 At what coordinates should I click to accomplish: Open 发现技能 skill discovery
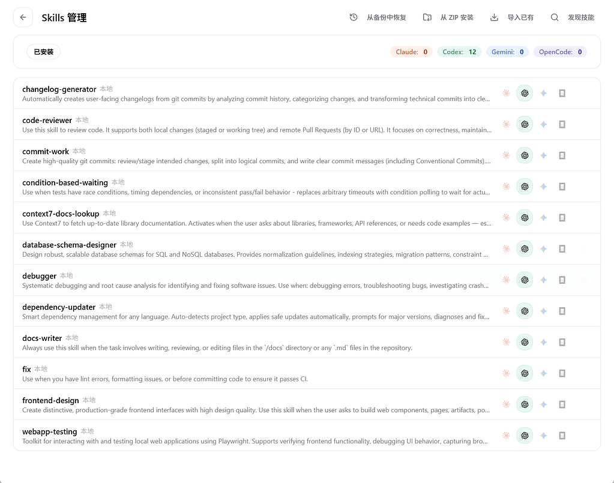[573, 17]
